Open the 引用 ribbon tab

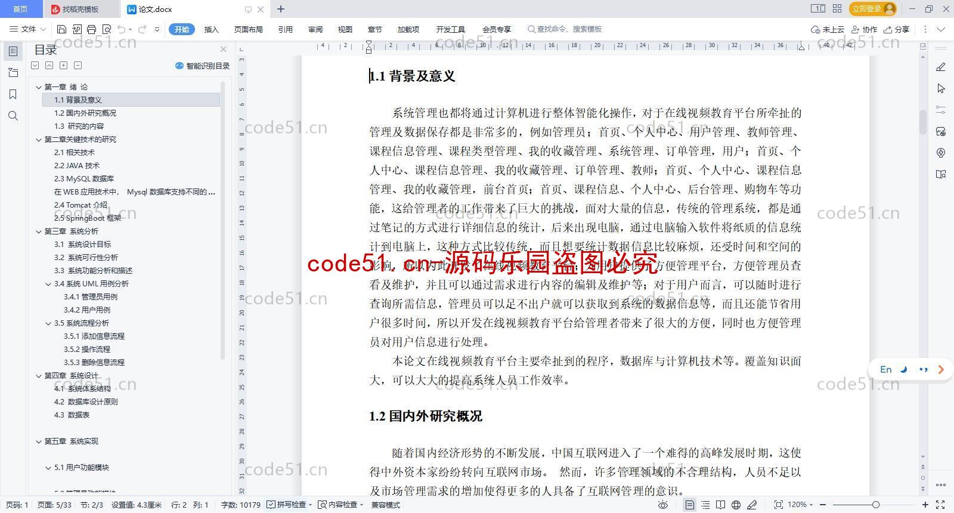(x=286, y=29)
